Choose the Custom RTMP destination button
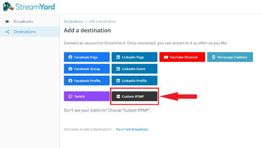 [x=134, y=96]
